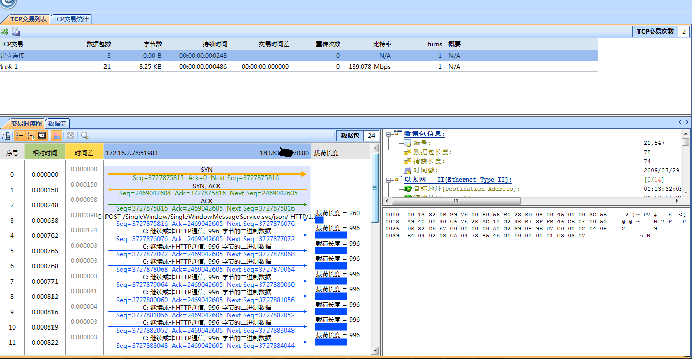This screenshot has height=359, width=692.
Task: Collapse the 数据包信息 tree node
Action: click(x=389, y=134)
